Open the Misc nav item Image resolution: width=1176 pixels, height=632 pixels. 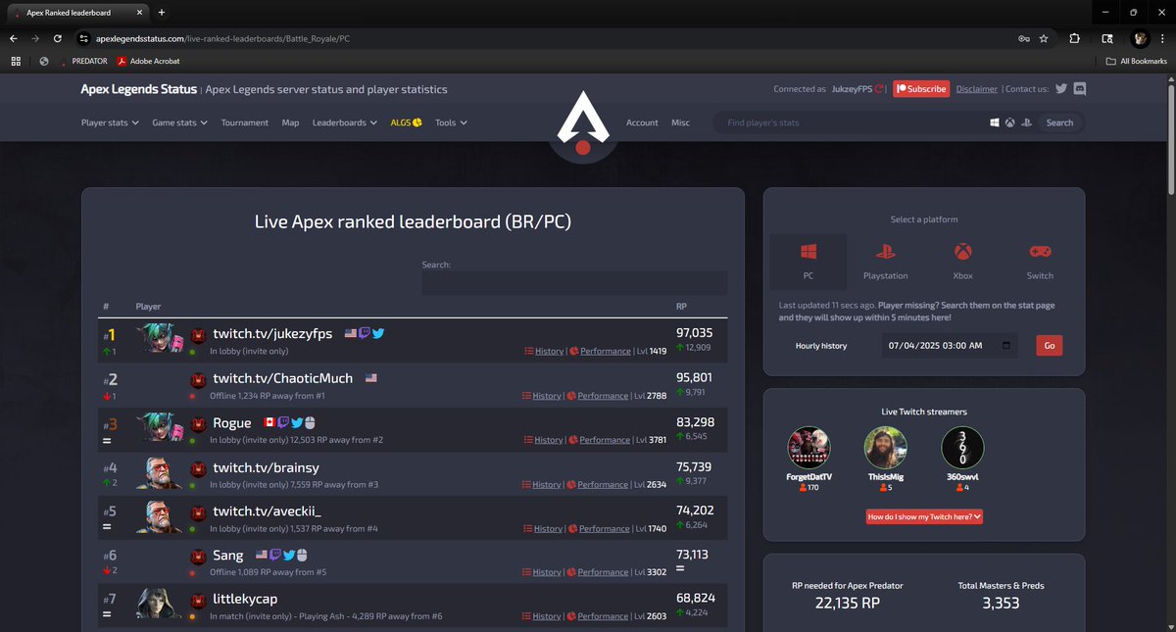pos(680,122)
